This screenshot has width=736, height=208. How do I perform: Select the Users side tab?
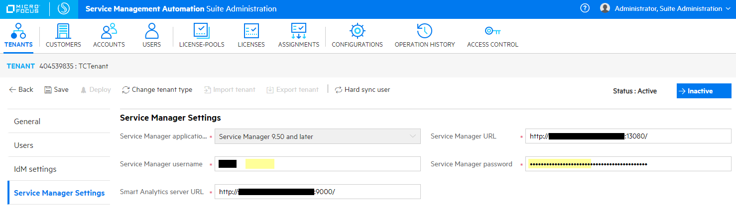[x=59, y=145]
